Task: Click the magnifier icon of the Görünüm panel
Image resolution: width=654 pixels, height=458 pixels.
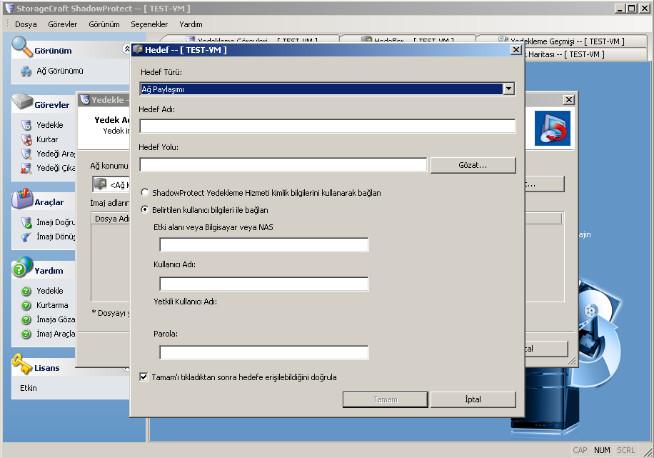Action: coord(21,46)
